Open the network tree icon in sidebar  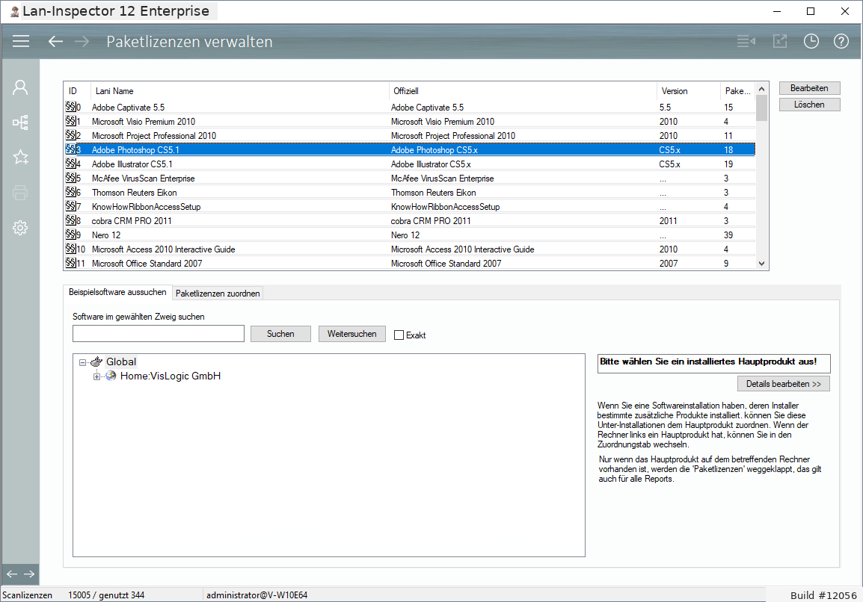tap(20, 122)
